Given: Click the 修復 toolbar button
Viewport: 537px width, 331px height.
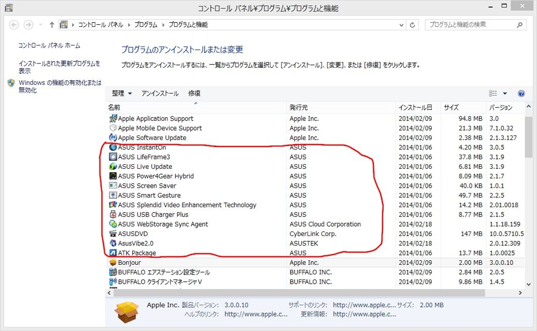Looking at the screenshot, I should click(x=194, y=93).
